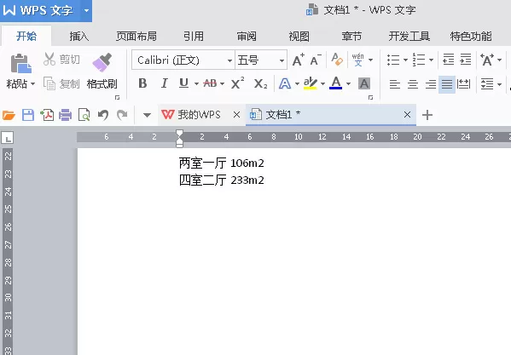This screenshot has width=511, height=355.
Task: Open the font name Calibri dropdown
Action: point(229,60)
